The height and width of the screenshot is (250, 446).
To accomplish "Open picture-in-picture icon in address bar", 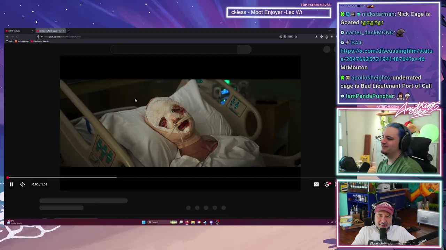I will tap(285, 36).
